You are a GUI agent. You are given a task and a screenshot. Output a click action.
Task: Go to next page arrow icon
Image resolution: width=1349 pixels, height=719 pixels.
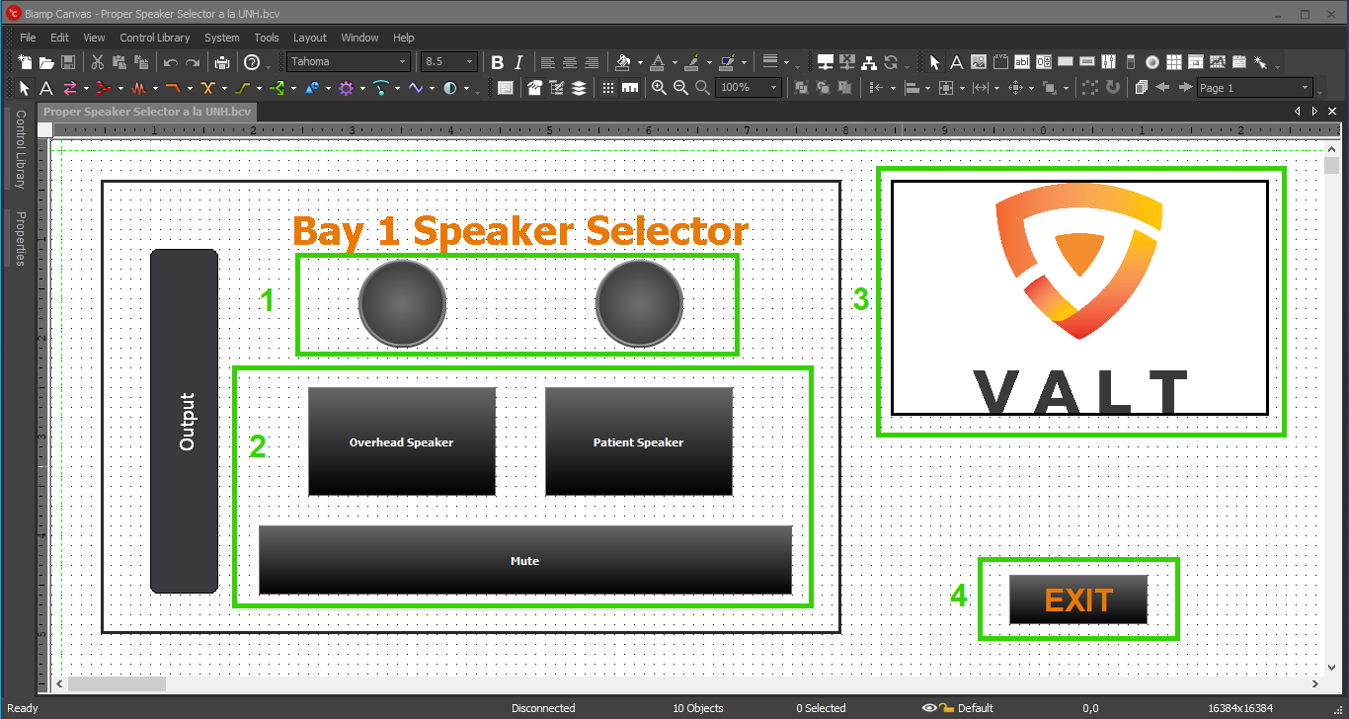point(1184,88)
